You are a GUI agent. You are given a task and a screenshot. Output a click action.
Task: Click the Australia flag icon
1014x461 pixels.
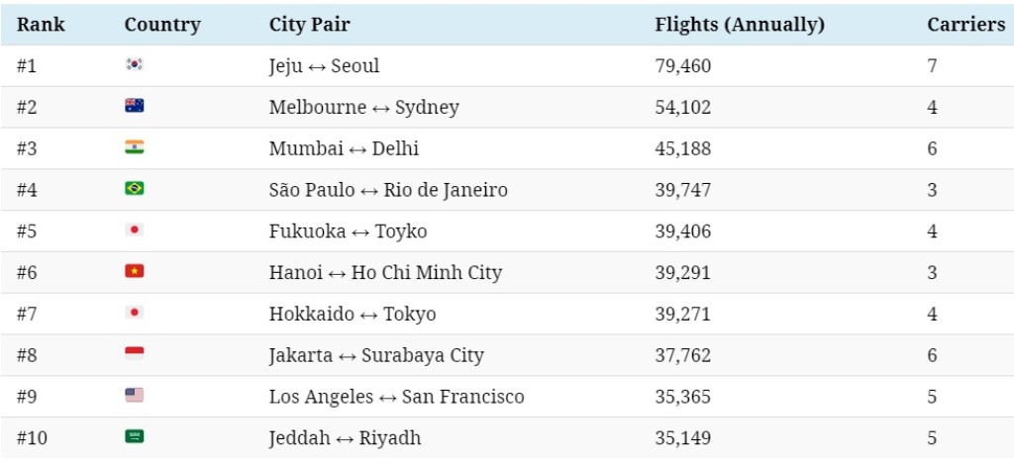click(135, 106)
